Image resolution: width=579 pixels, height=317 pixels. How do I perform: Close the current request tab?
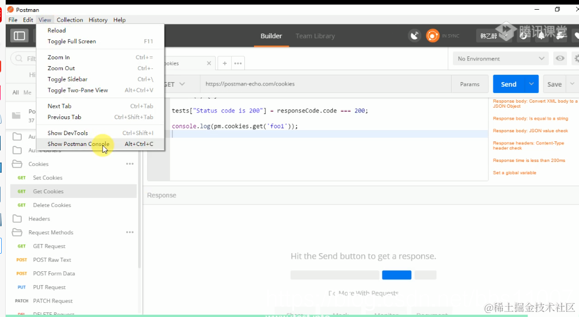point(208,63)
